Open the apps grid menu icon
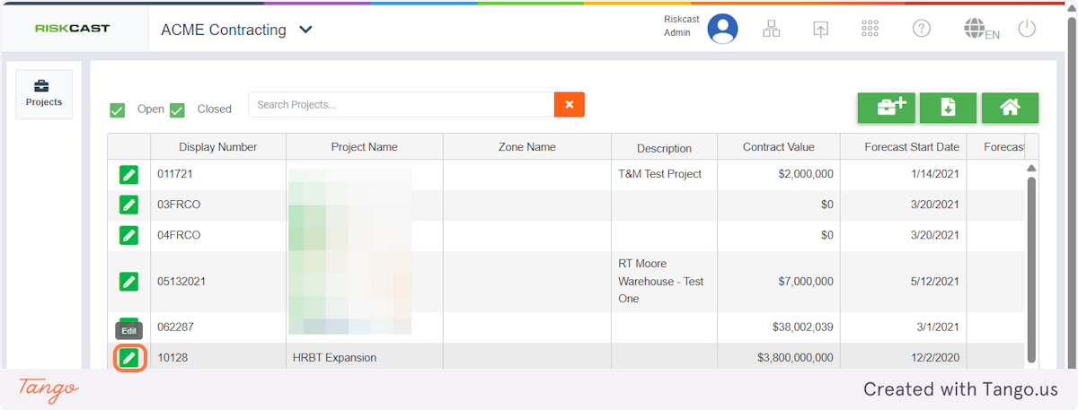 tap(870, 29)
